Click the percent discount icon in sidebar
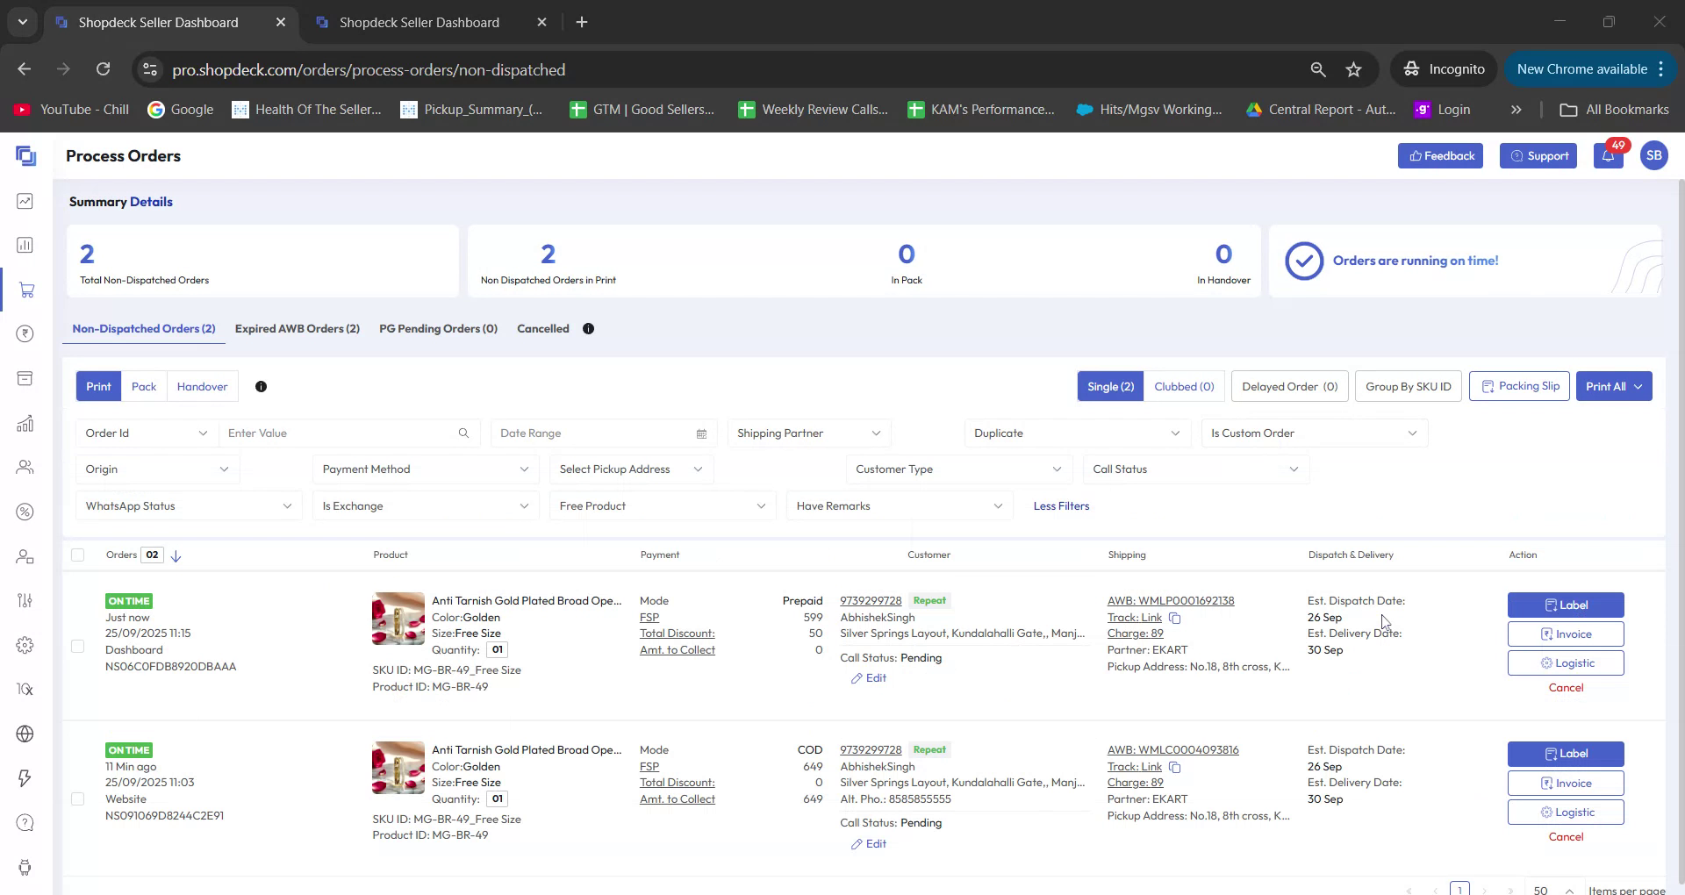 coord(25,512)
